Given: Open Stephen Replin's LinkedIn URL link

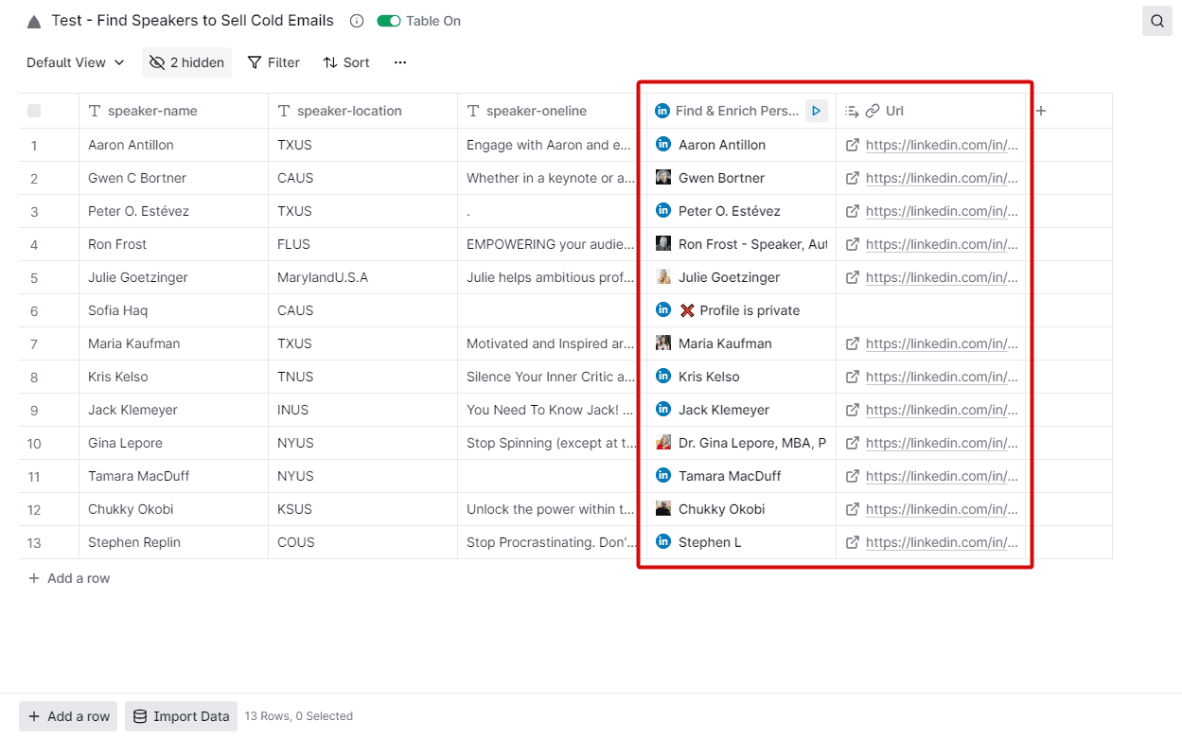Looking at the screenshot, I should pyautogui.click(x=942, y=542).
